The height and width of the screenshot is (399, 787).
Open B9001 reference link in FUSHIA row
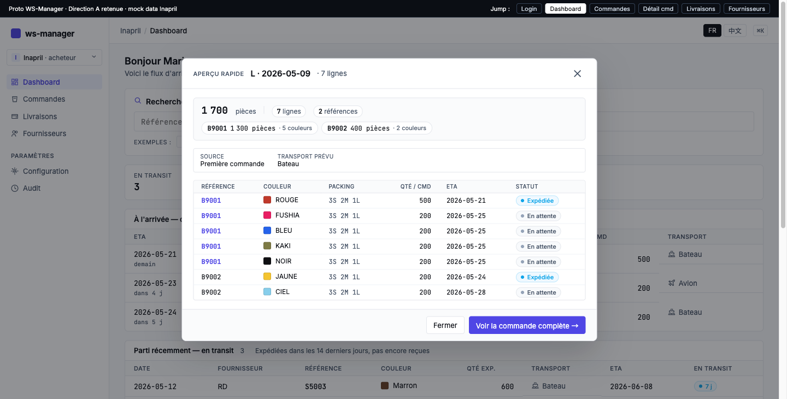(x=211, y=216)
